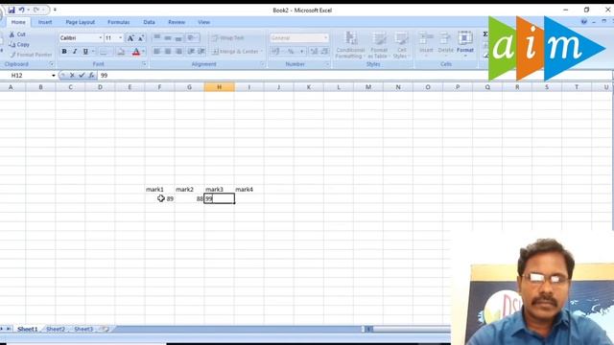Image resolution: width=614 pixels, height=345 pixels.
Task: Cancel the entry with formula bar X
Action: (72, 76)
